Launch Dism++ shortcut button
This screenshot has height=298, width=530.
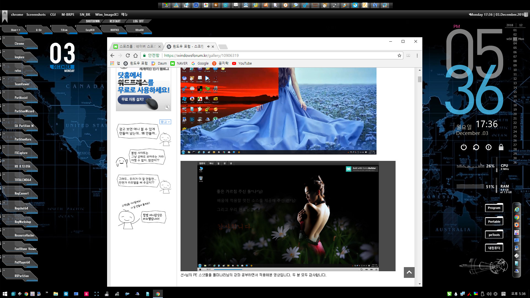[15, 30]
